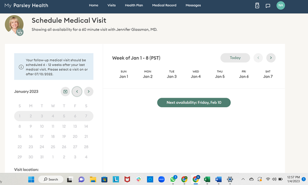Open the blue L app in taskbar

click(115, 179)
